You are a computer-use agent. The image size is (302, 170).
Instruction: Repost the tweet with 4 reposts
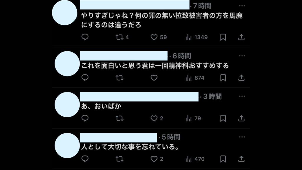(x=122, y=37)
